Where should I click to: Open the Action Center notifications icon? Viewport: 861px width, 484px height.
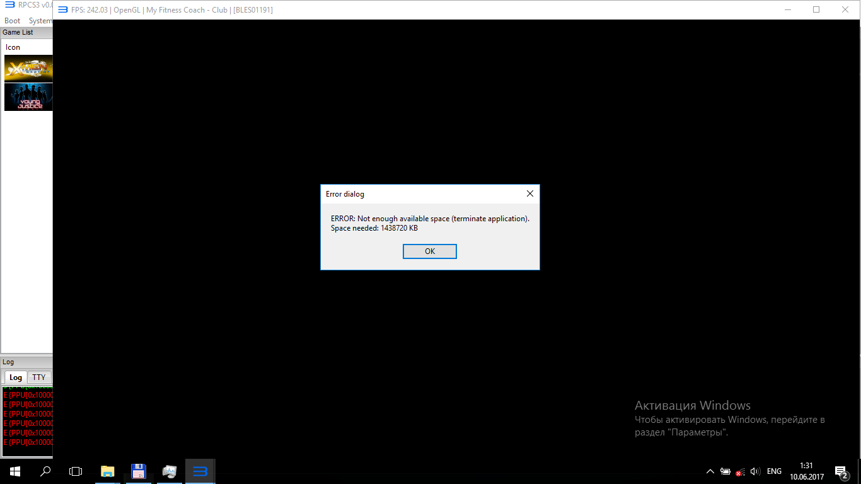pyautogui.click(x=841, y=471)
